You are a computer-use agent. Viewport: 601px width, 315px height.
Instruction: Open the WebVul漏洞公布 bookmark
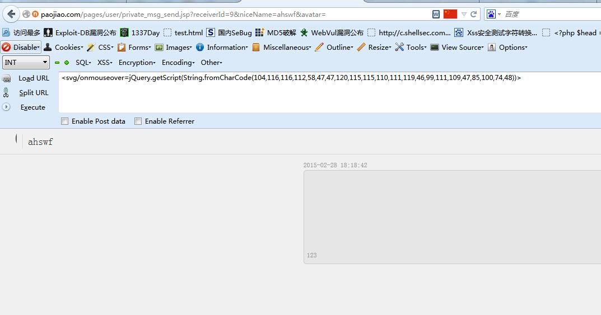click(332, 32)
